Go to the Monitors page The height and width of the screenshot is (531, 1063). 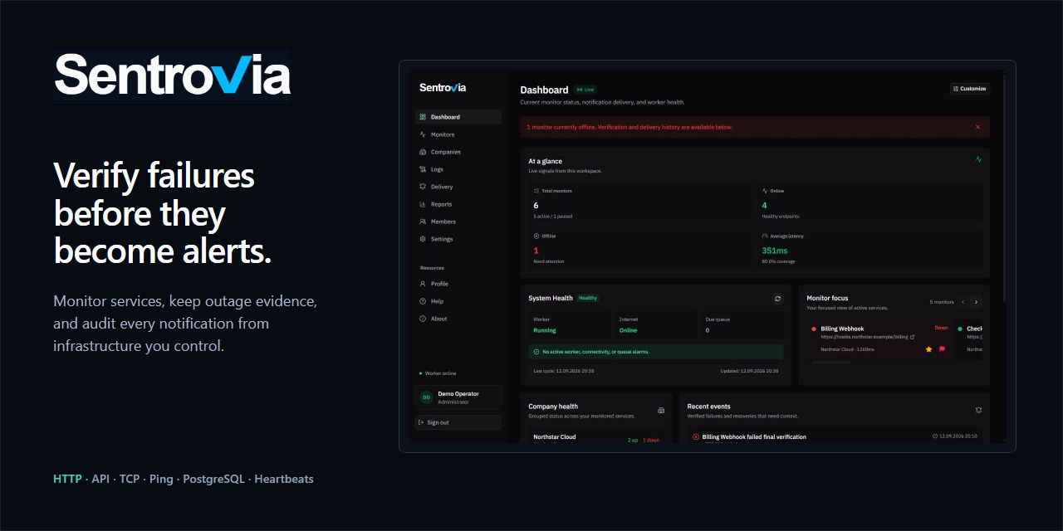(x=458, y=134)
